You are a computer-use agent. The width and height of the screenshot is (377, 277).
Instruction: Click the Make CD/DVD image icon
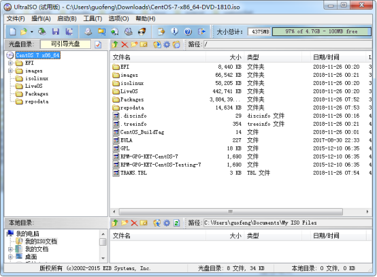88,31
